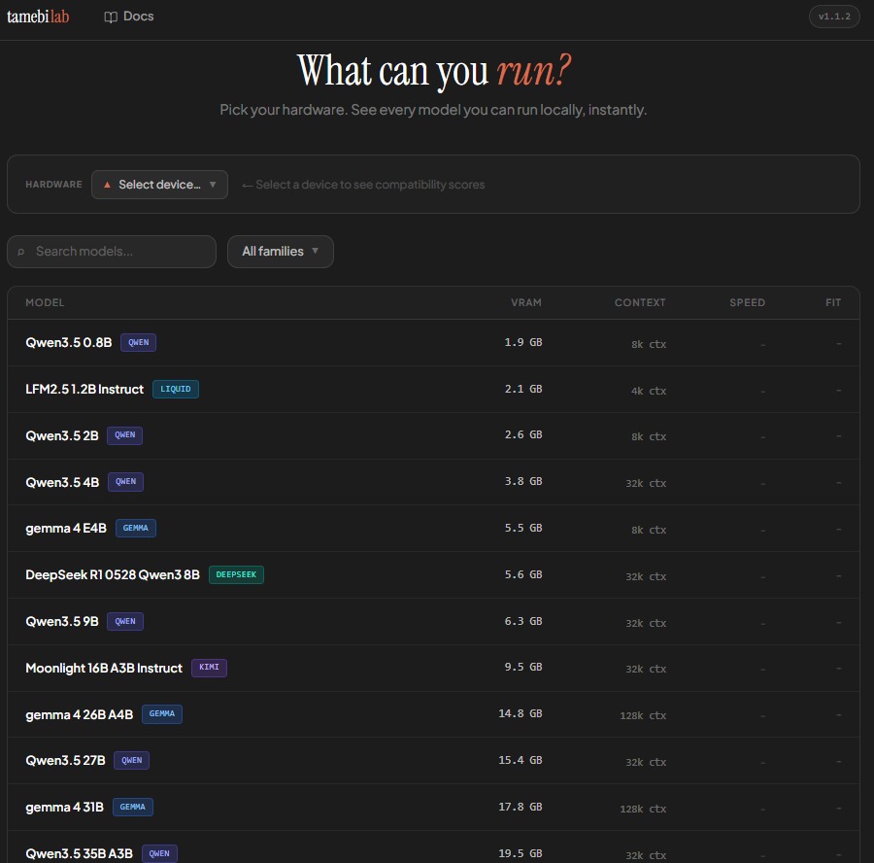Click the search magnifier icon

tap(21, 252)
